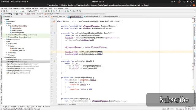196x110 pixels.
Task: Select settings.gradle in Gradle Scripts
Action: pos(19,71)
